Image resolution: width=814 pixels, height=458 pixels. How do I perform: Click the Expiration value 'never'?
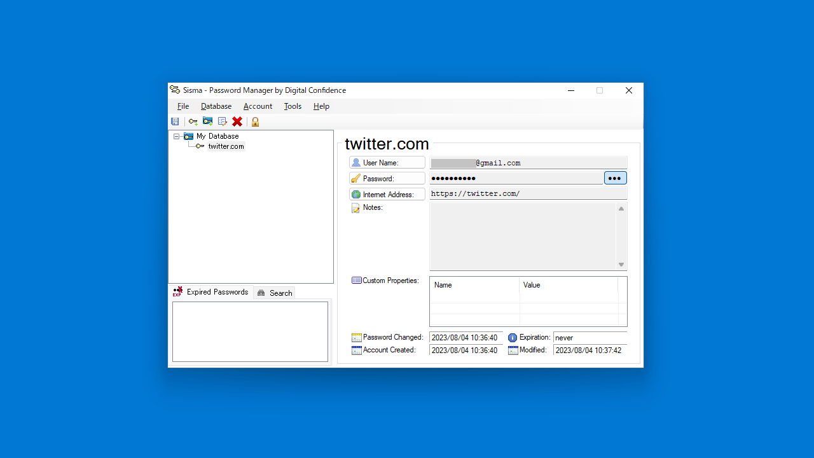tap(590, 338)
